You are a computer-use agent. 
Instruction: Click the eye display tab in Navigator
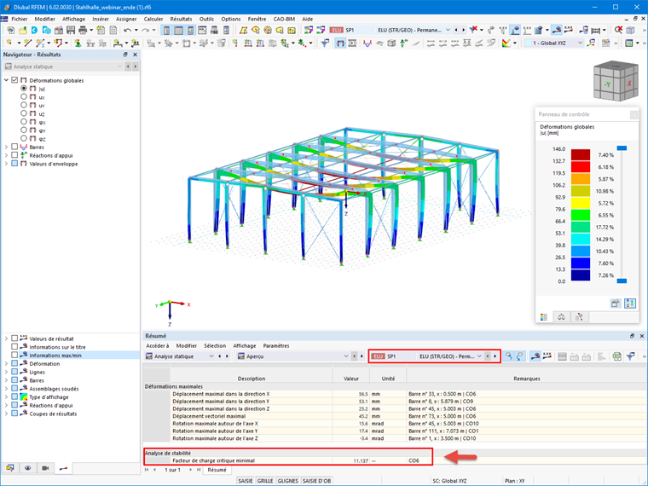point(27,468)
